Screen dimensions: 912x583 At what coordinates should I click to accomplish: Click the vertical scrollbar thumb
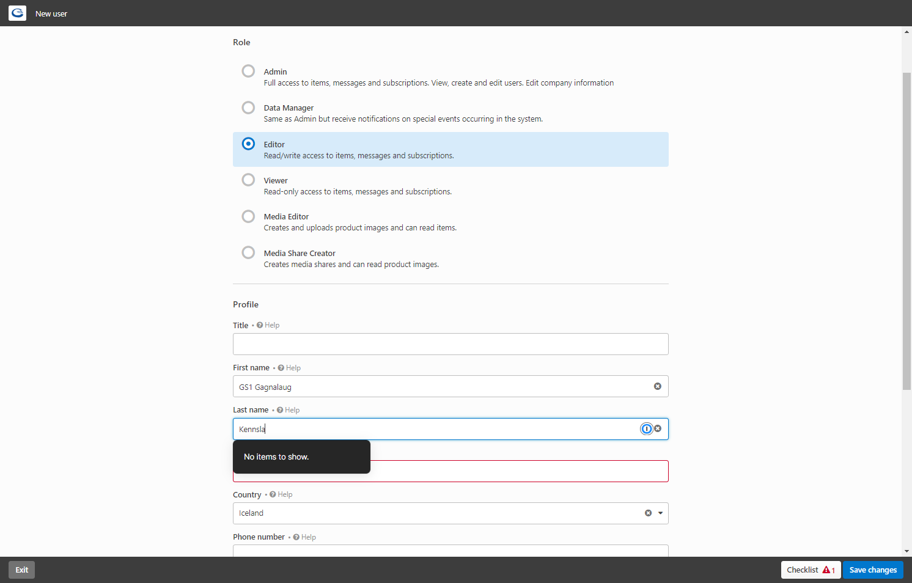click(907, 231)
